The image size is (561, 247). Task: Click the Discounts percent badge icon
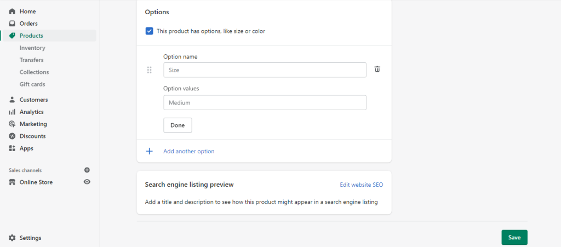click(x=12, y=136)
